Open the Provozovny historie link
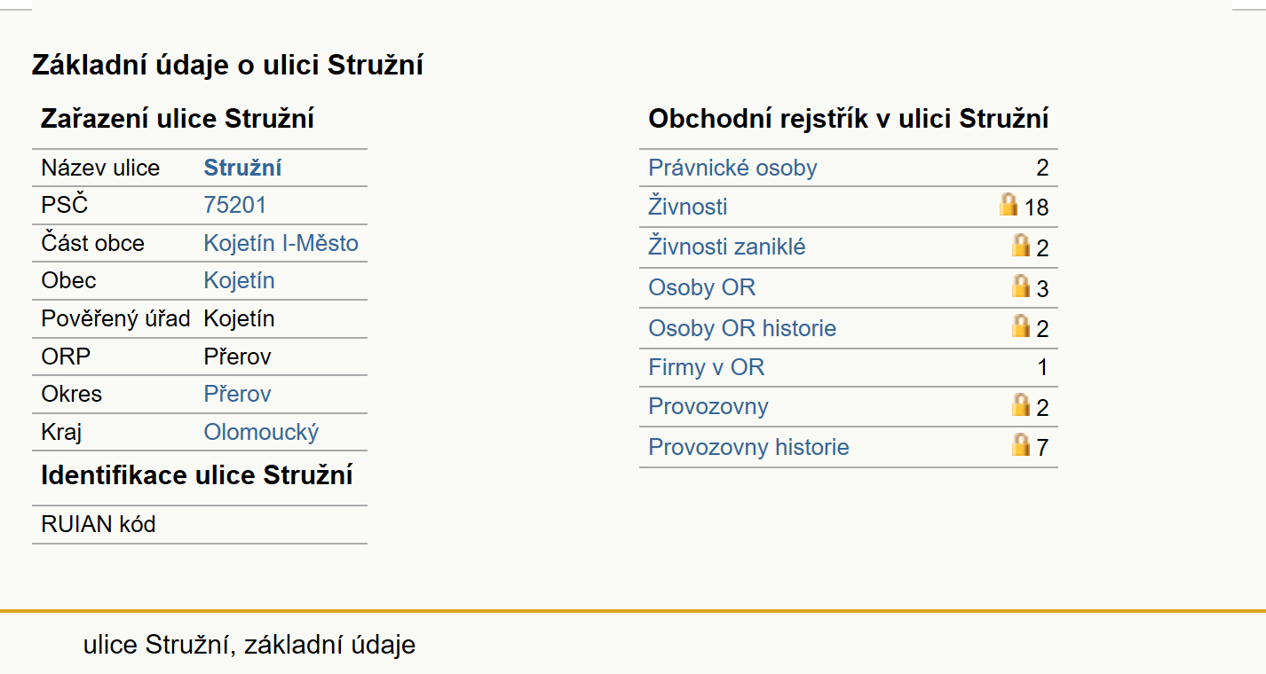 (748, 447)
